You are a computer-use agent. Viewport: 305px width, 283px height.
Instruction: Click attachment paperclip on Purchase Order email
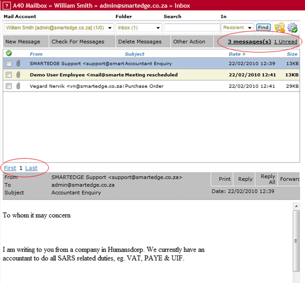coord(18,86)
